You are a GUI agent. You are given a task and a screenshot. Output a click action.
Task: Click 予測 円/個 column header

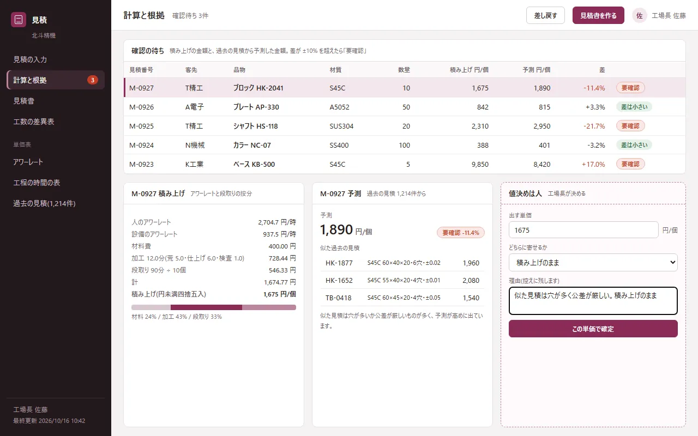tap(537, 70)
